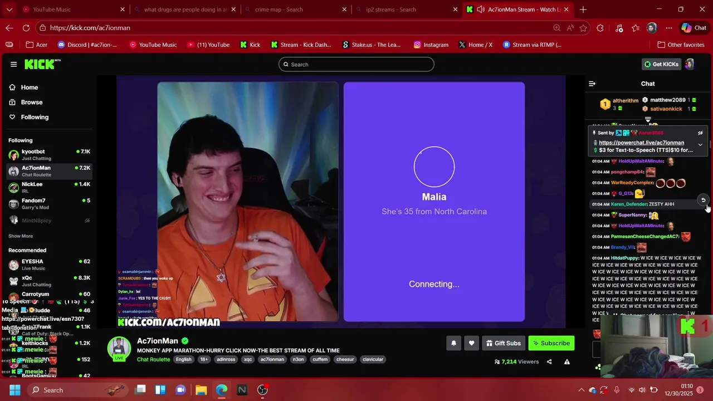Viewport: 713px width, 401px height.
Task: Collapse the chat panel with arrow icon
Action: (592, 84)
